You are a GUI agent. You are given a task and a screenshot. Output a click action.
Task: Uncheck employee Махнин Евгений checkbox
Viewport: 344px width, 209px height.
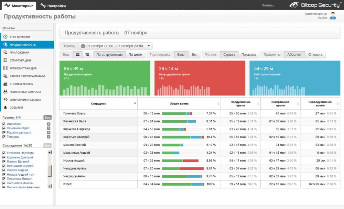tap(4, 162)
